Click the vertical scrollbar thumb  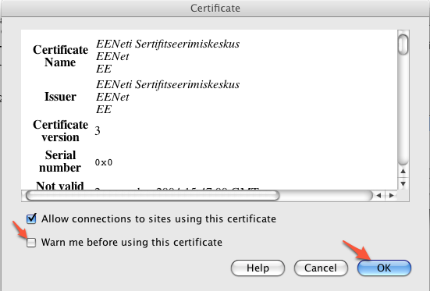403,44
